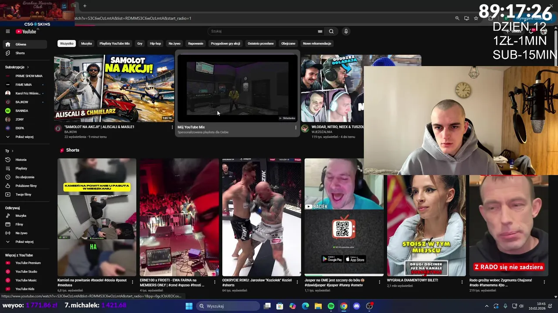
Task: Open the on-screen keyboard in search box
Action: tap(320, 31)
